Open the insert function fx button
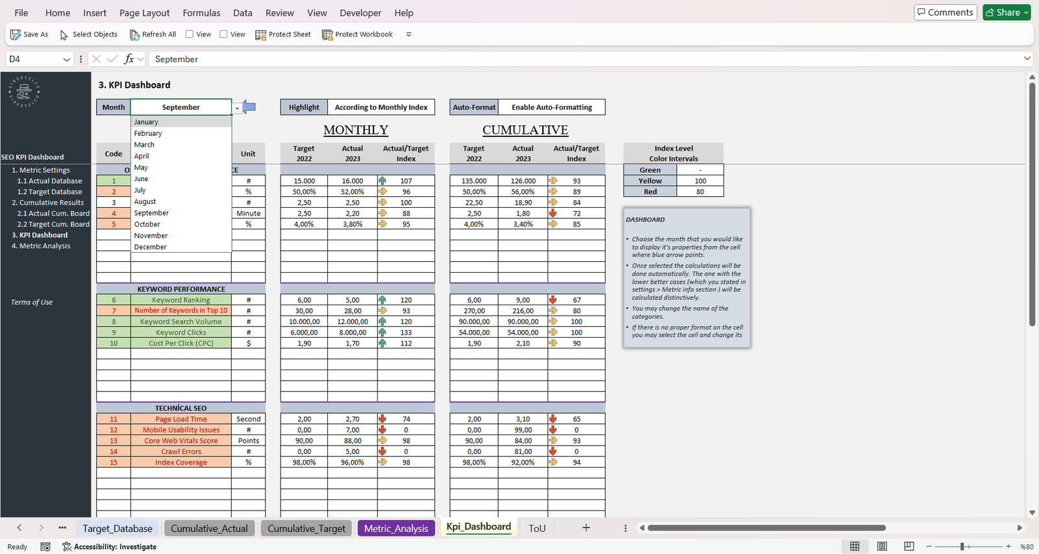 (129, 59)
